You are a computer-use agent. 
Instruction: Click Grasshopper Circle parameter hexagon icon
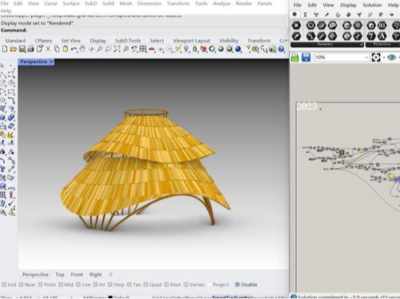coord(310,26)
